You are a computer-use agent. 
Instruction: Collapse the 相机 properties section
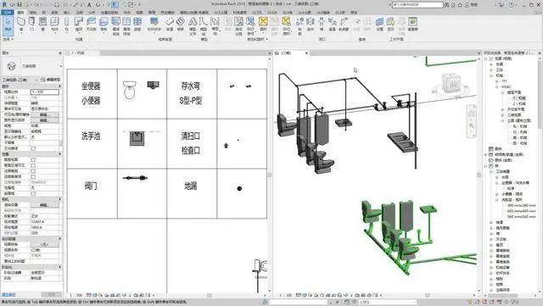click(x=59, y=199)
